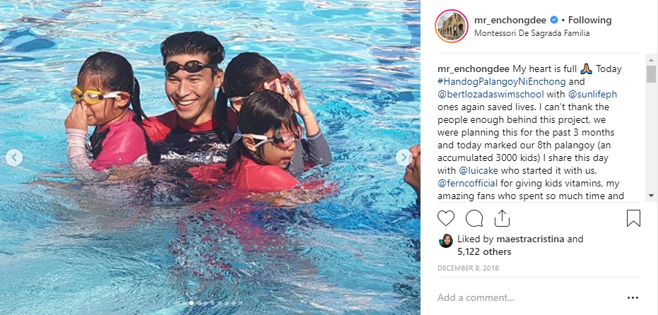Open the three-dot more options menu
Screen dimensions: 658x315
pyautogui.click(x=633, y=298)
